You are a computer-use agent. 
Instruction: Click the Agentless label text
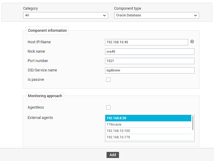click(36, 107)
